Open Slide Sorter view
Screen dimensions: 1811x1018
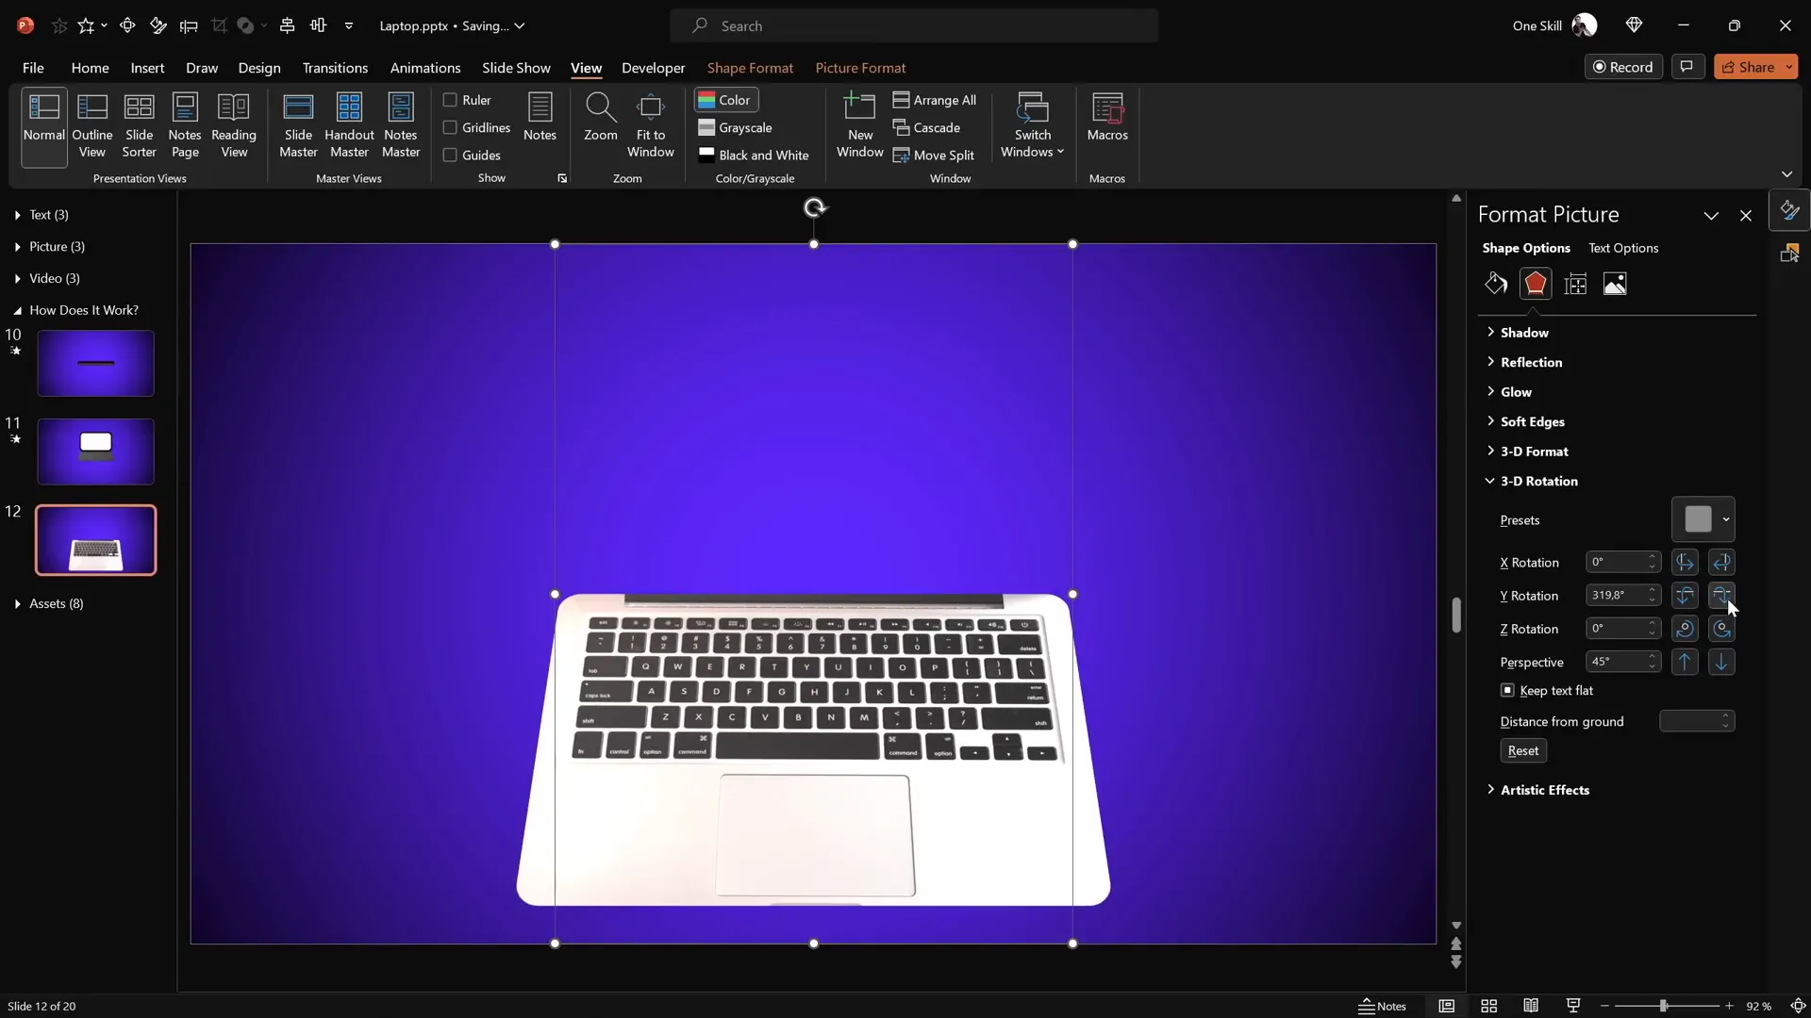click(139, 125)
